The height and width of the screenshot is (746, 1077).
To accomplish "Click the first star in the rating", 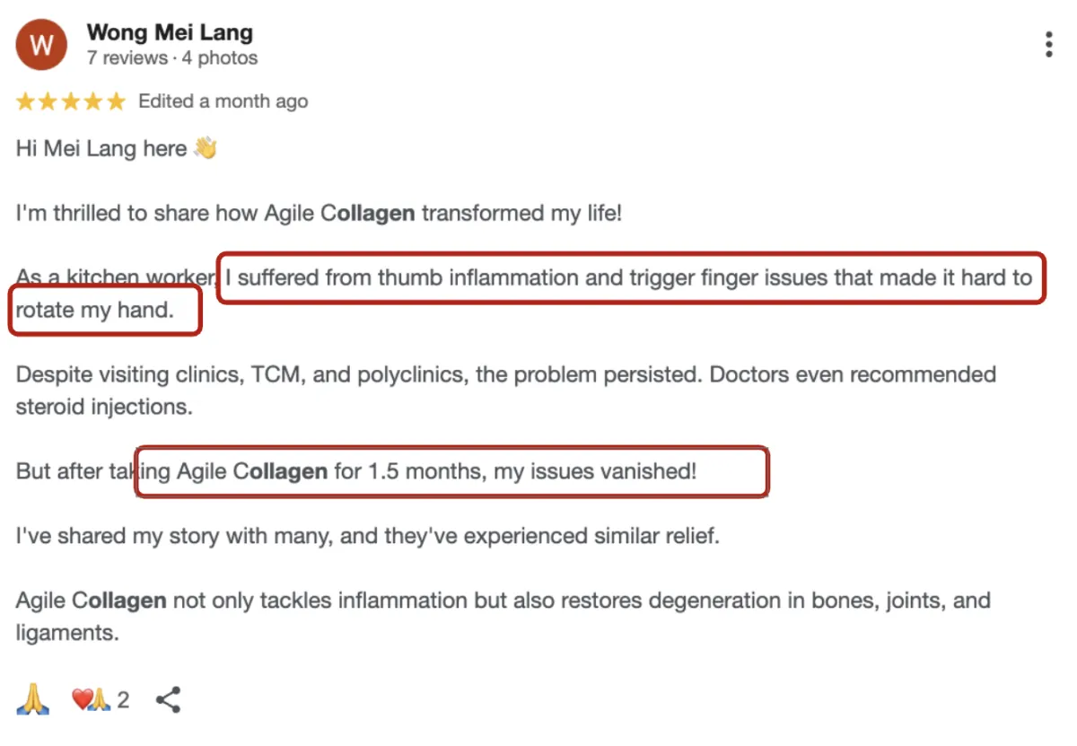I will pos(25,102).
